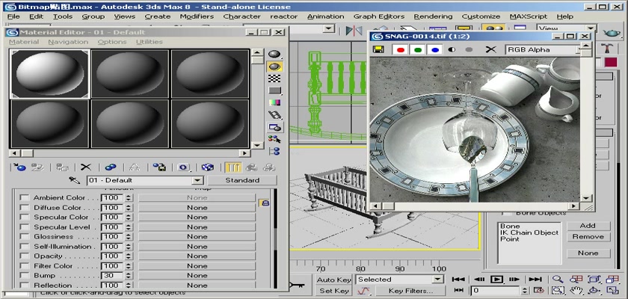Click Key Filters button
This screenshot has width=628, height=299.
point(410,291)
